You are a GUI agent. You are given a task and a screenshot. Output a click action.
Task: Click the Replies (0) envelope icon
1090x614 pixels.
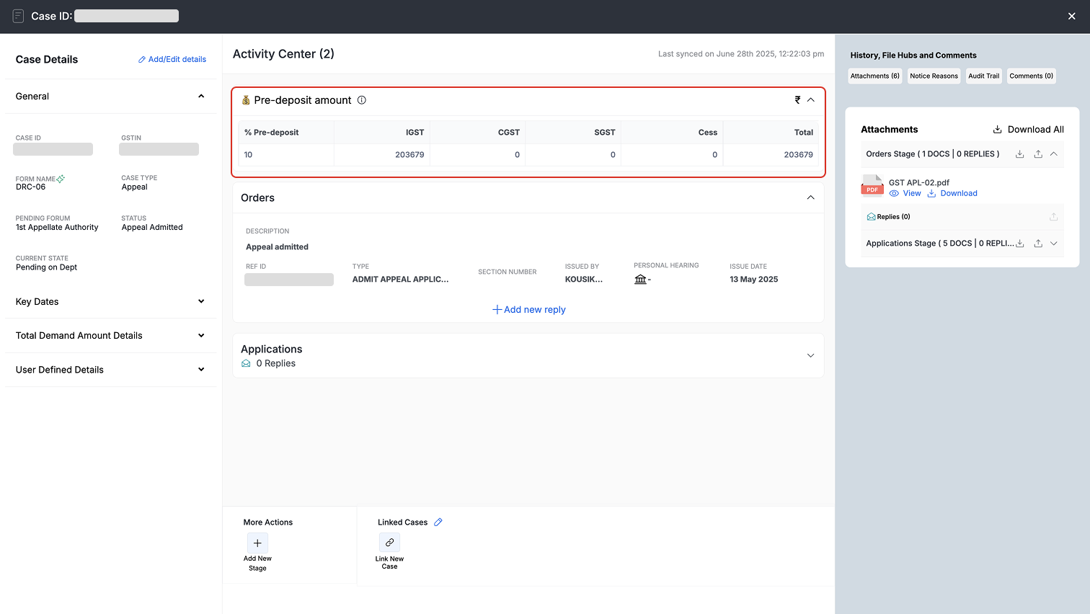coord(871,216)
